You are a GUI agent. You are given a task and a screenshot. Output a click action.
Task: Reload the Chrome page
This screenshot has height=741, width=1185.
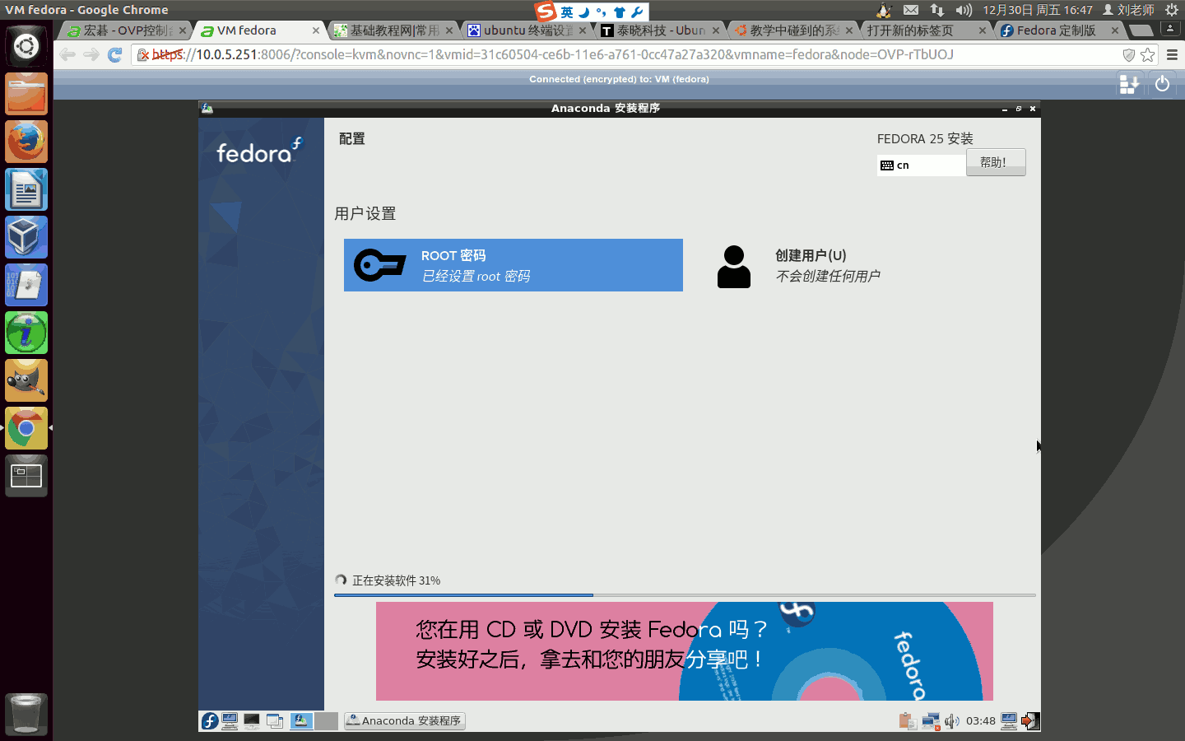pyautogui.click(x=115, y=54)
